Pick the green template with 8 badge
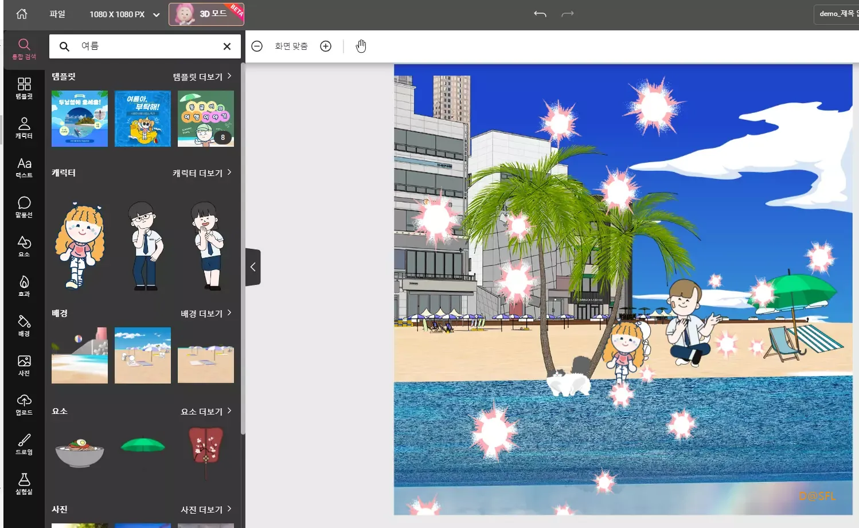 206,119
